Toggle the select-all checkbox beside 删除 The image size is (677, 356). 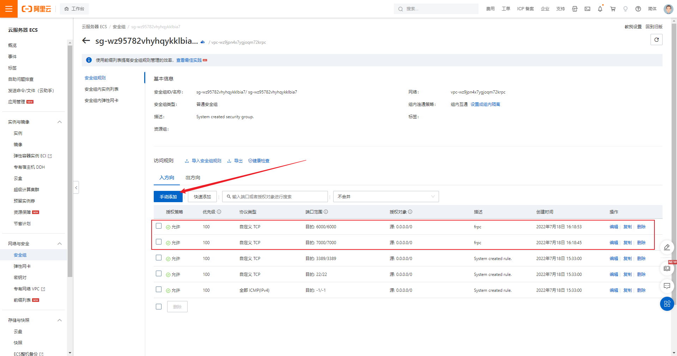(159, 307)
